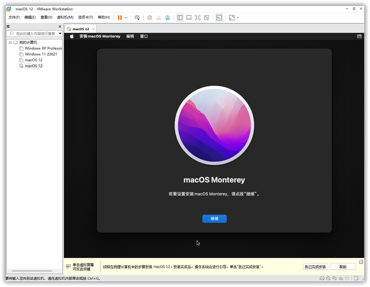The width and height of the screenshot is (370, 287).
Task: Open the snapshot manager
Action: [167, 18]
